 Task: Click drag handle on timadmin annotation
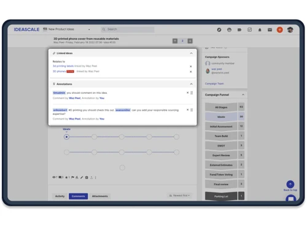coord(192,93)
